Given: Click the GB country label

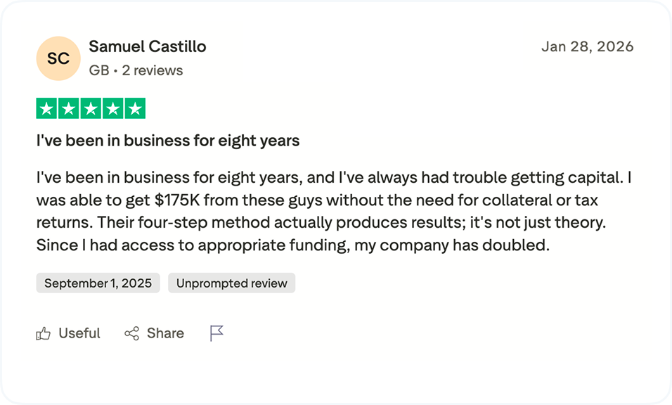Looking at the screenshot, I should 98,70.
